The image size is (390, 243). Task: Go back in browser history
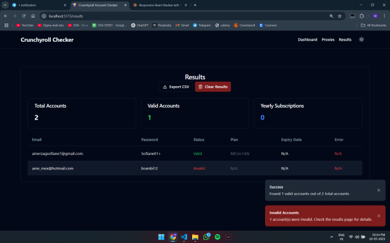pyautogui.click(x=6, y=16)
